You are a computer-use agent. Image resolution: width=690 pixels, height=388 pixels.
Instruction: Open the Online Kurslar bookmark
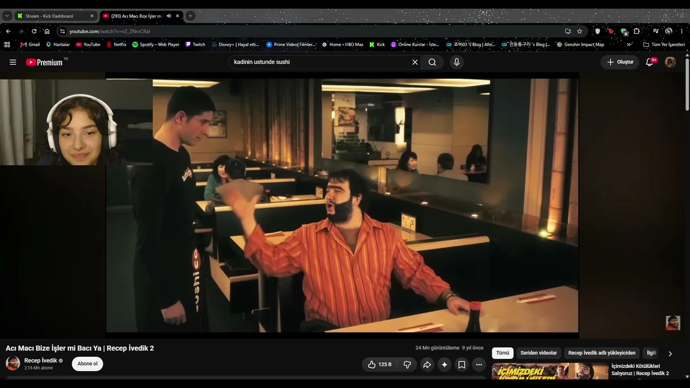415,45
